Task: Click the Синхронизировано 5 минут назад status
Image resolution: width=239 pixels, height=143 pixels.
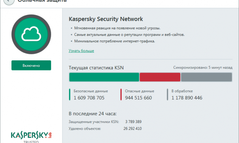Action: click(x=203, y=67)
